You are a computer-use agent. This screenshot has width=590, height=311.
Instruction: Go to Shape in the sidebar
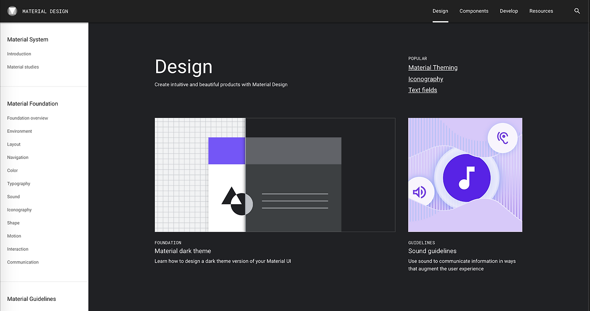(13, 223)
